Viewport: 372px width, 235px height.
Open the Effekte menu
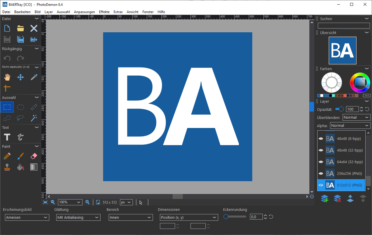click(x=104, y=12)
